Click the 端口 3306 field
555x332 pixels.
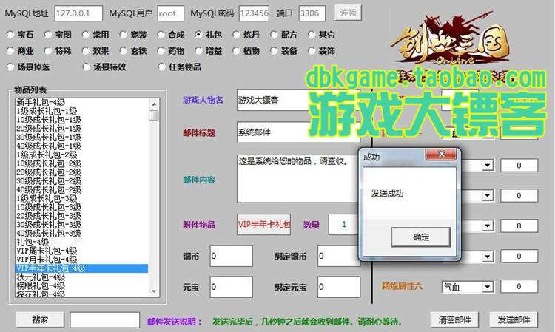(310, 13)
